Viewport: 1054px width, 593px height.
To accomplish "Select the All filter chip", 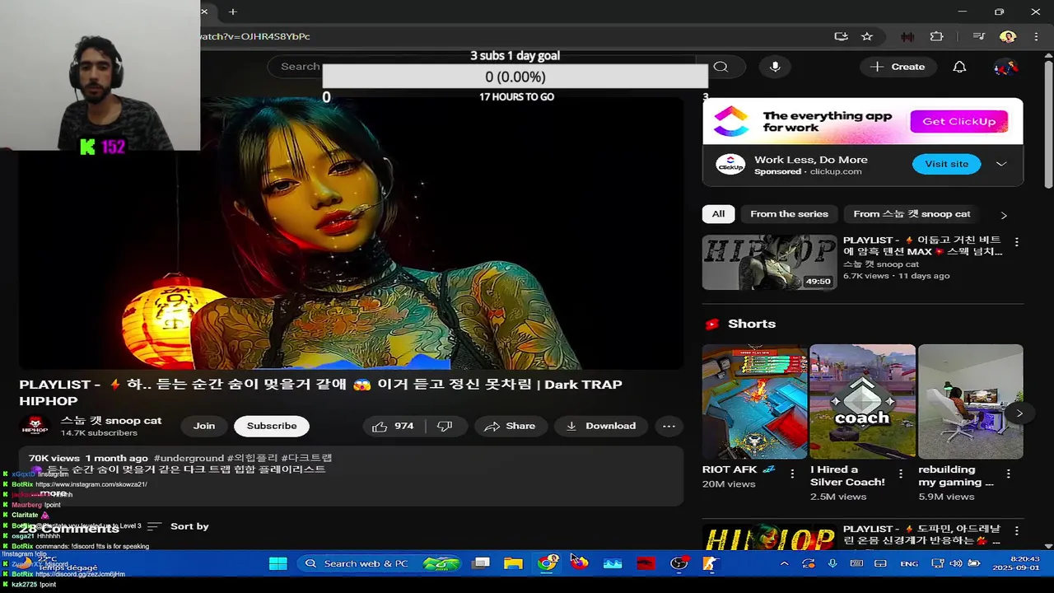I will click(x=718, y=214).
